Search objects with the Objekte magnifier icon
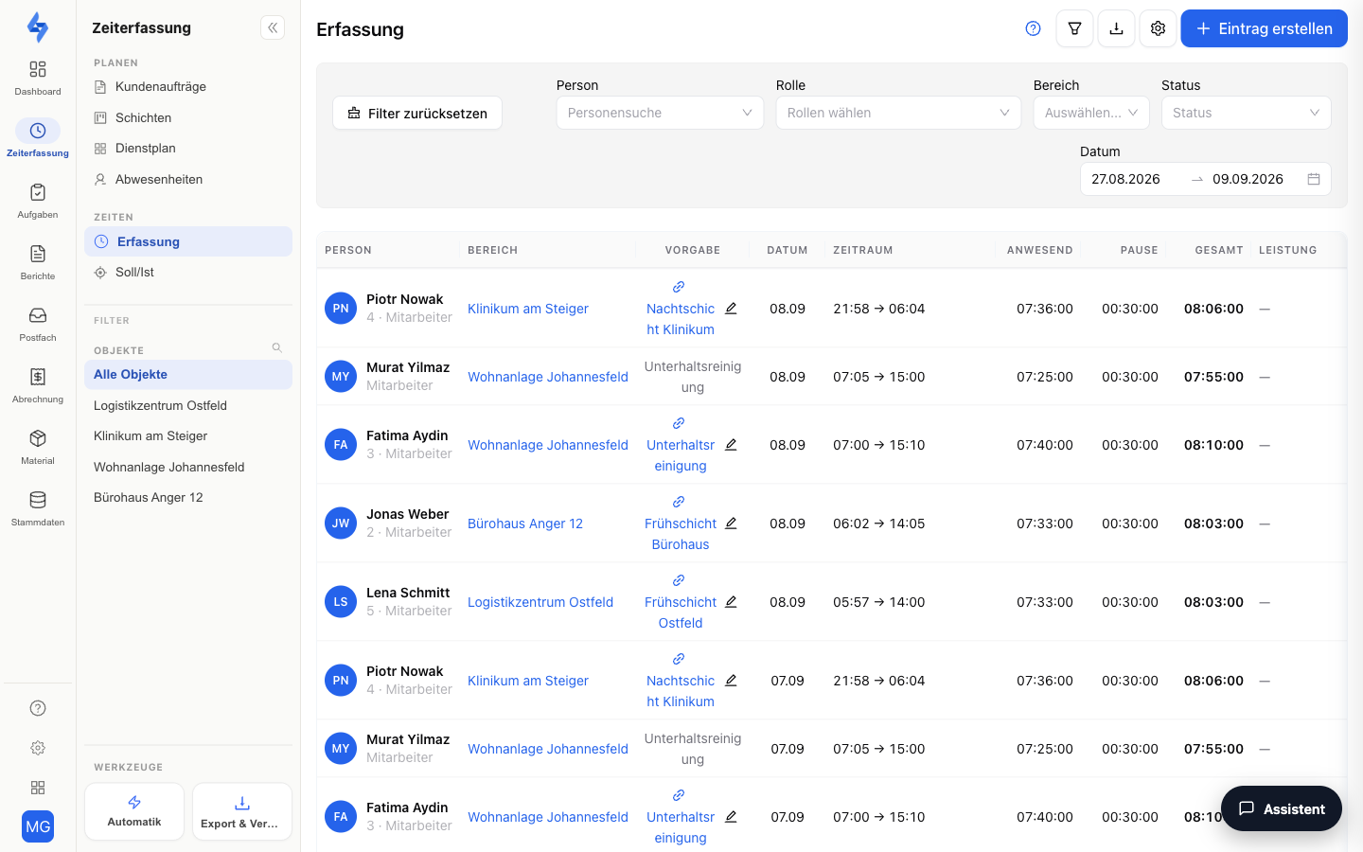This screenshot has width=1363, height=852. click(277, 347)
